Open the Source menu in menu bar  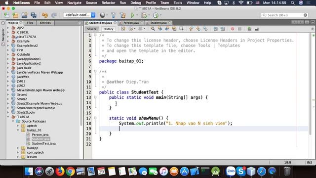91,3
